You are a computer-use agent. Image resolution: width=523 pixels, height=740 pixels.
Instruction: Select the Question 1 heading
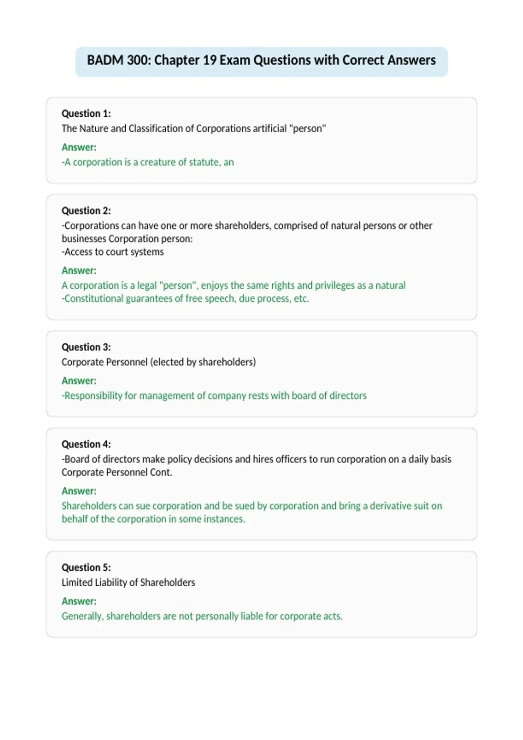[86, 114]
